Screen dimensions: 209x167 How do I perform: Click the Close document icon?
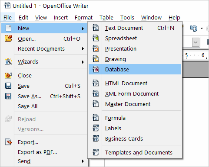[x=8, y=75]
